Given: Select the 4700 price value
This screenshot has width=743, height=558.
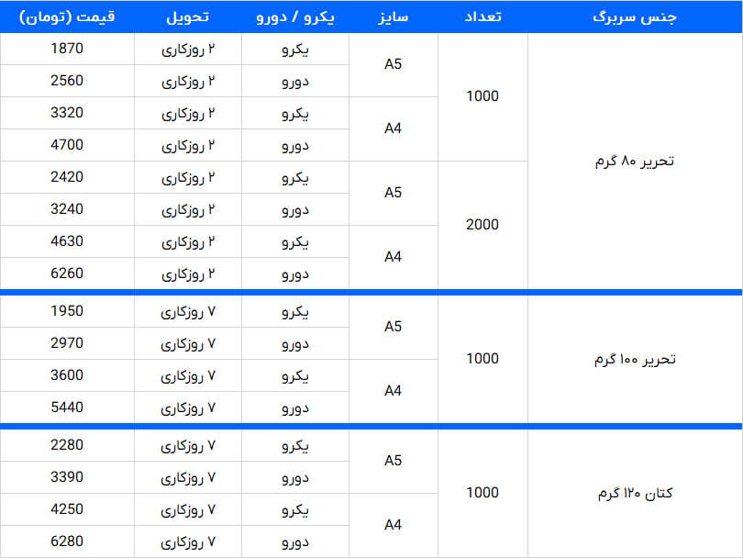Looking at the screenshot, I should (x=67, y=145).
